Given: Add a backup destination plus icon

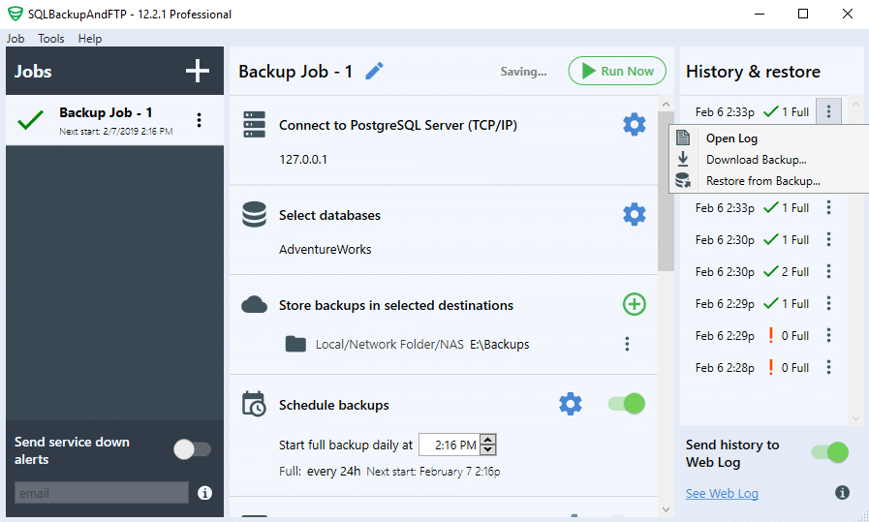Looking at the screenshot, I should [634, 304].
